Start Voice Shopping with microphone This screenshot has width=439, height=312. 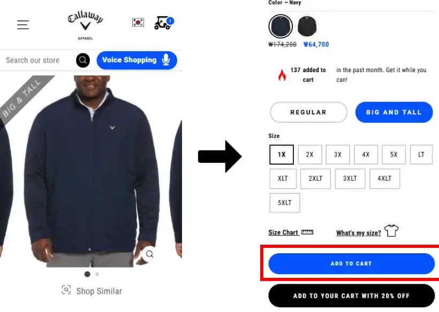[137, 60]
